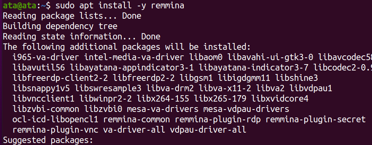Click the Reading package lists line
This screenshot has height=145, width=372.
click(72, 16)
